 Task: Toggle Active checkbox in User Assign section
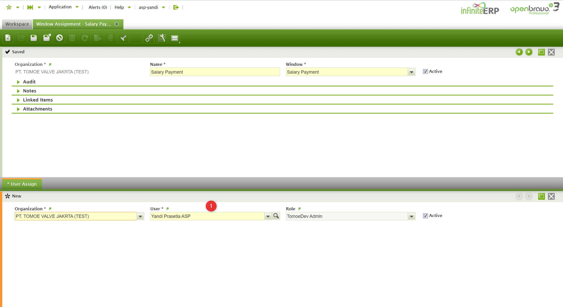tap(425, 216)
